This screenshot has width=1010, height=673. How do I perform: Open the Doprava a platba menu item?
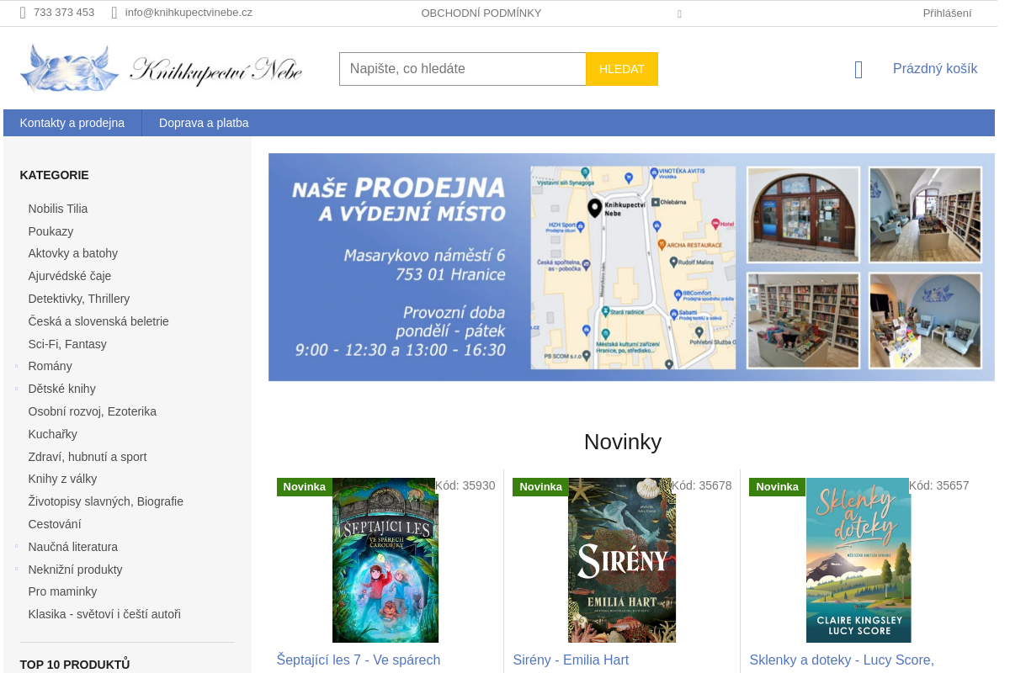(204, 123)
